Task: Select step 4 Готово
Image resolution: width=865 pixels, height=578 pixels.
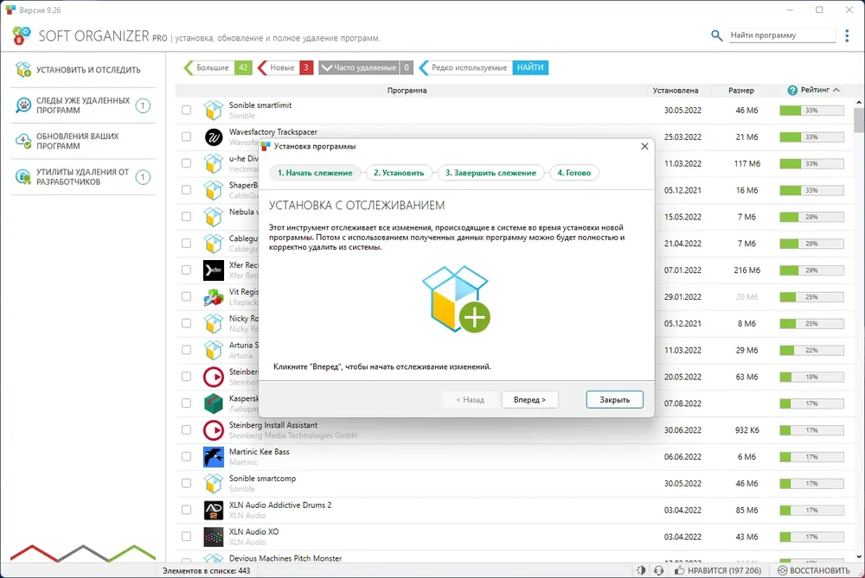Action: 573,173
